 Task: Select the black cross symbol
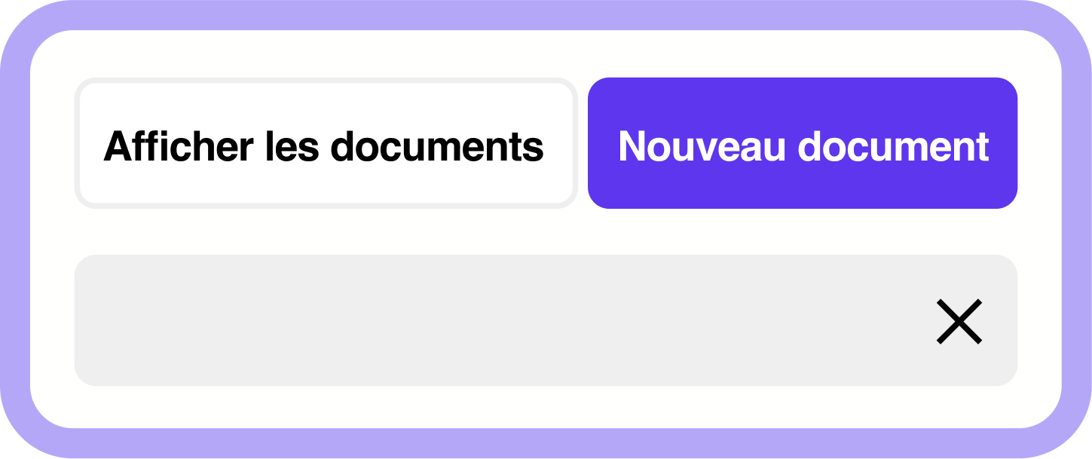click(959, 321)
